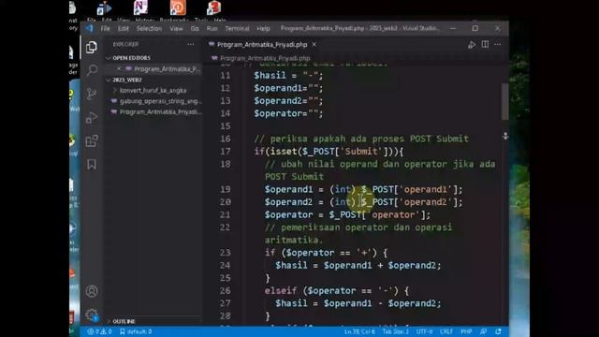Click the Run file play icon
The height and width of the screenshot is (337, 599).
coord(472,45)
